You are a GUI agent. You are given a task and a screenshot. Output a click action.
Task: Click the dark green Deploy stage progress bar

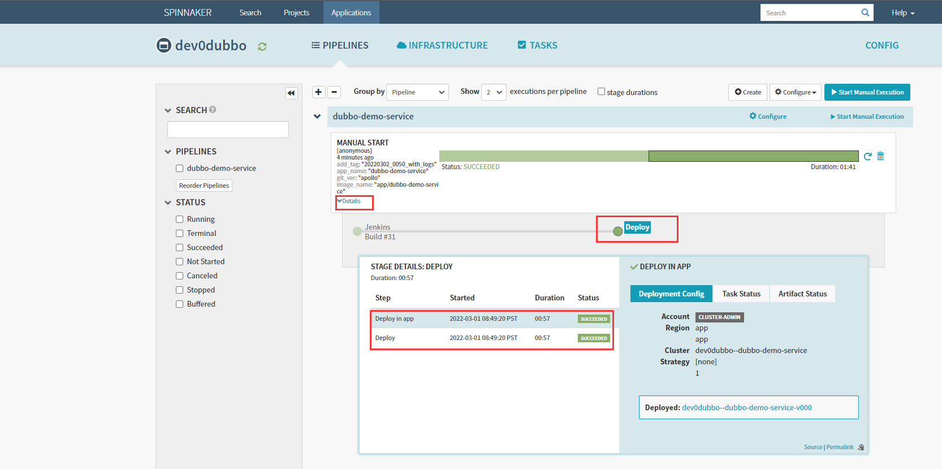coord(753,156)
